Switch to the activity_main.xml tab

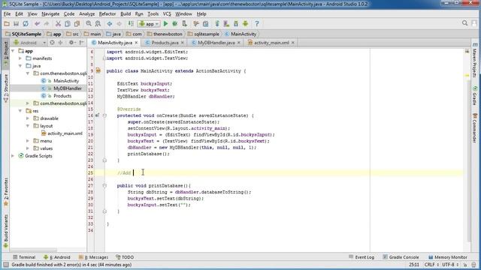click(x=271, y=43)
